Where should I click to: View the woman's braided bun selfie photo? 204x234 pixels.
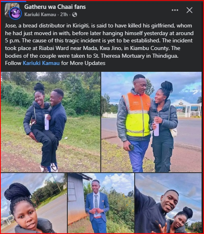point(34,203)
